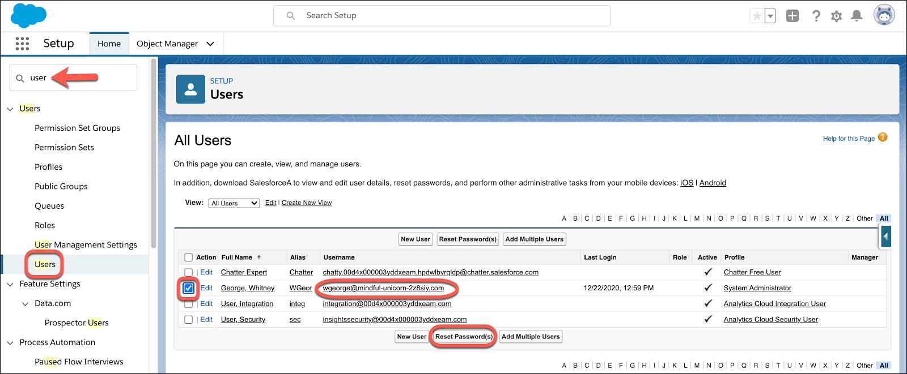Click the Quick Find box containing user
This screenshot has width=907, height=374.
point(73,78)
